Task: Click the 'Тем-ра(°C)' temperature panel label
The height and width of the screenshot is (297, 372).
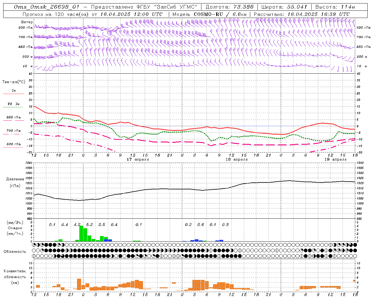Action: [x=14, y=82]
